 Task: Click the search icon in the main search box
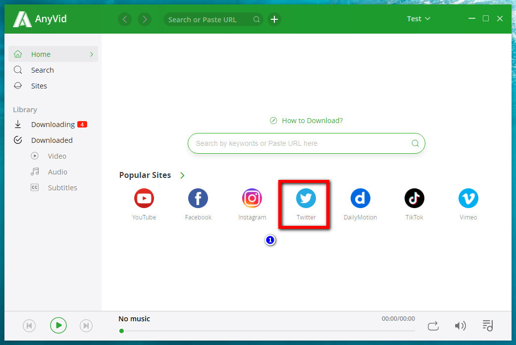point(415,143)
